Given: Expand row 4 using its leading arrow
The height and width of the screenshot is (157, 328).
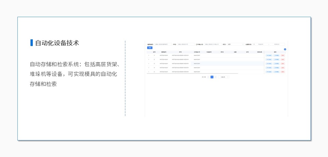Looking at the screenshot, I should coord(149,68).
